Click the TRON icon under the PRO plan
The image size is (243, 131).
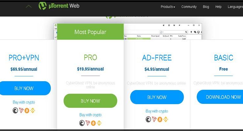click(x=88, y=123)
